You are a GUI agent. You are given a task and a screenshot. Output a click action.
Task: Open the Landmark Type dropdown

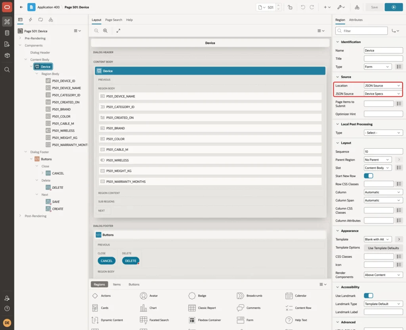point(383,304)
